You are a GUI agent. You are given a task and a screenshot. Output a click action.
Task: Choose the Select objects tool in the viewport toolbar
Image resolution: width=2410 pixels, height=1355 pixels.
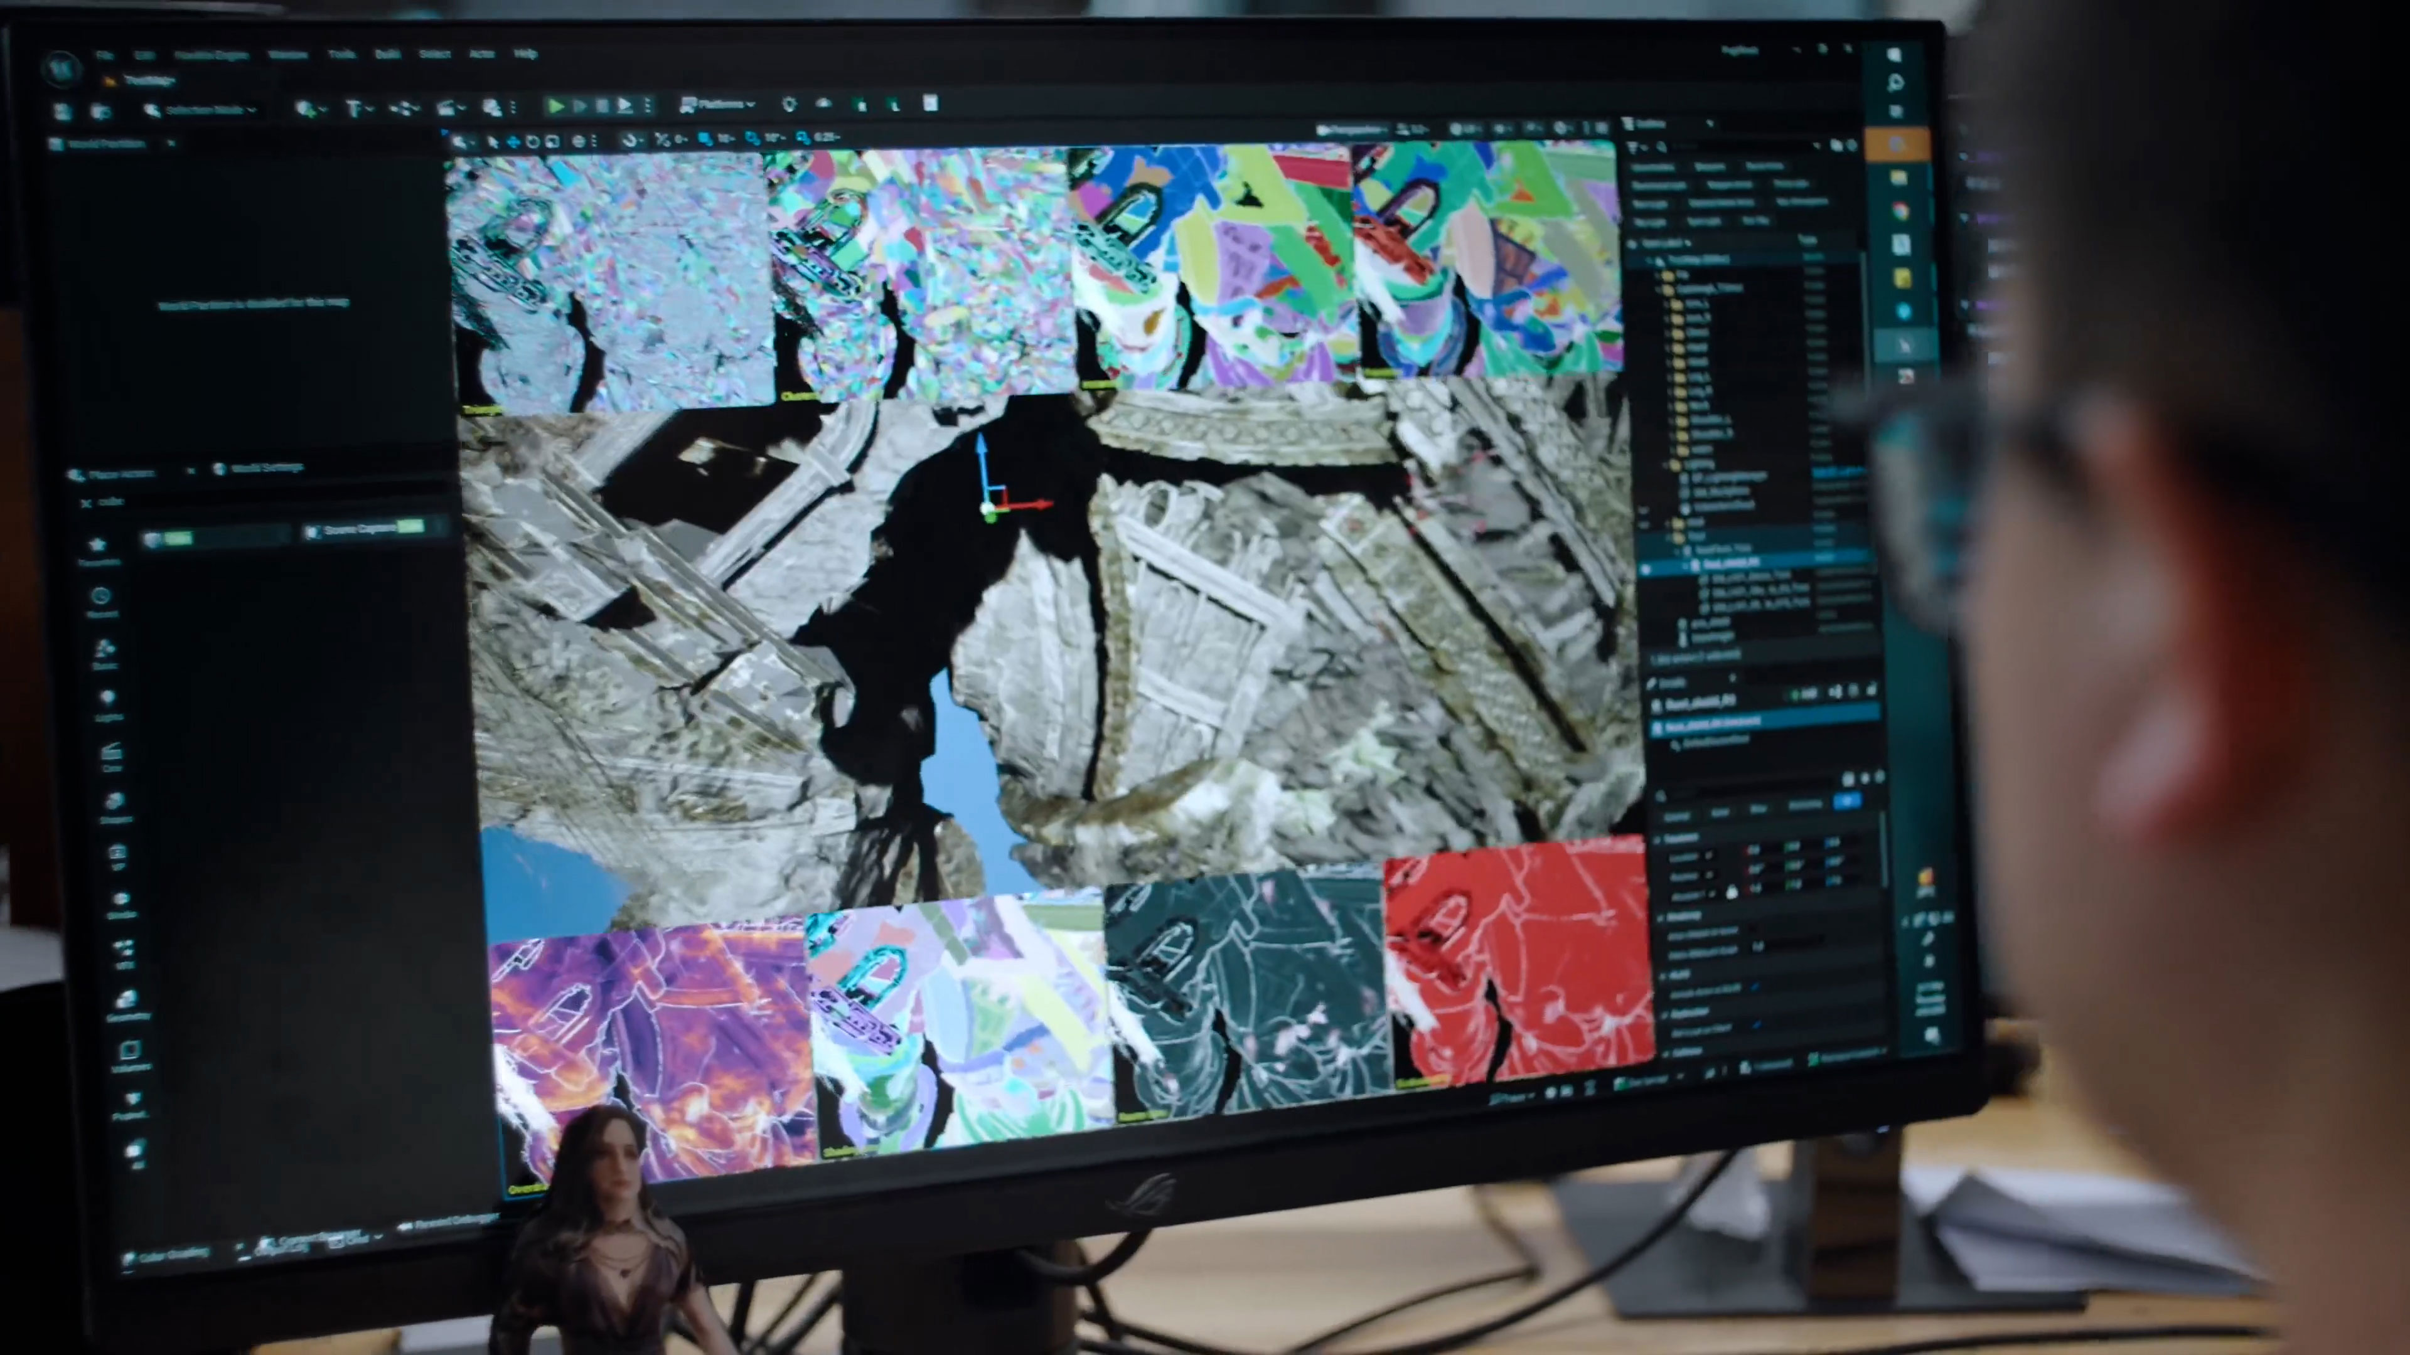pos(492,142)
